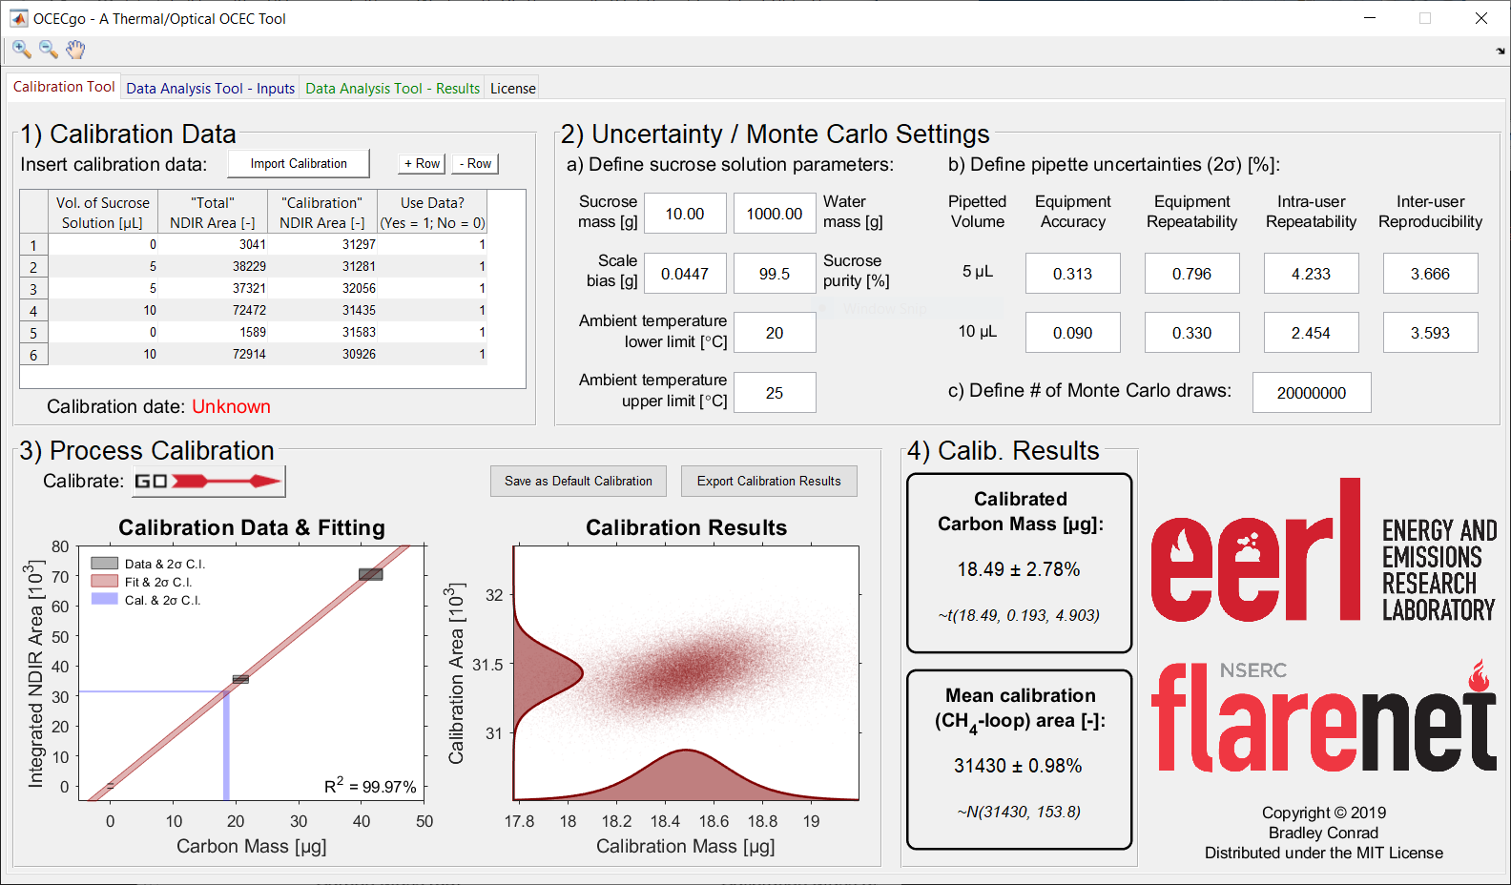Screen dimensions: 1511x885
Task: Click Calibration NDIR Area cell 30926
Action: pyautogui.click(x=322, y=355)
